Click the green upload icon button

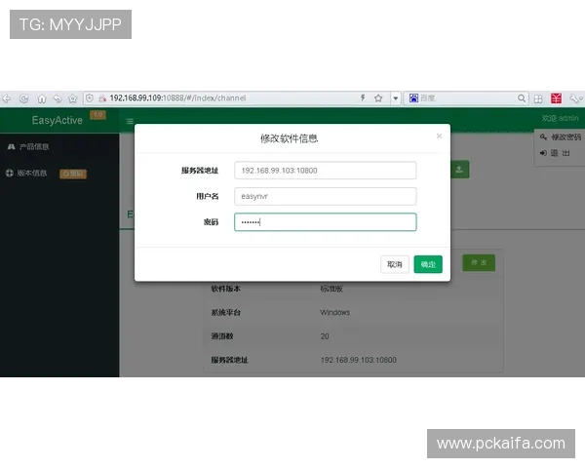tap(459, 170)
